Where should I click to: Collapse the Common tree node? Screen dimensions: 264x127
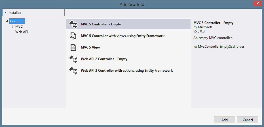(x=7, y=21)
